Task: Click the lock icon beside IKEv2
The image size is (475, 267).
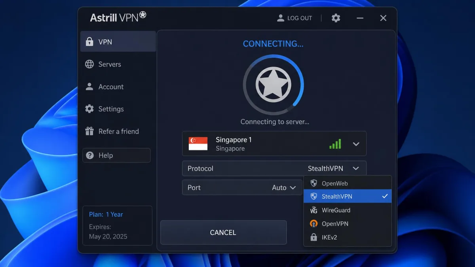Action: point(313,237)
